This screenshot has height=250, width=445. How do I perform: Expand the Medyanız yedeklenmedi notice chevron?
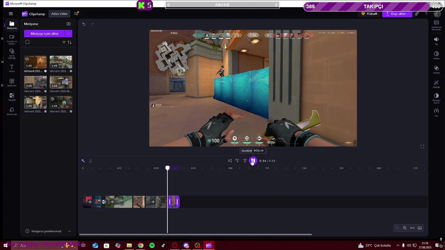pyautogui.click(x=69, y=231)
